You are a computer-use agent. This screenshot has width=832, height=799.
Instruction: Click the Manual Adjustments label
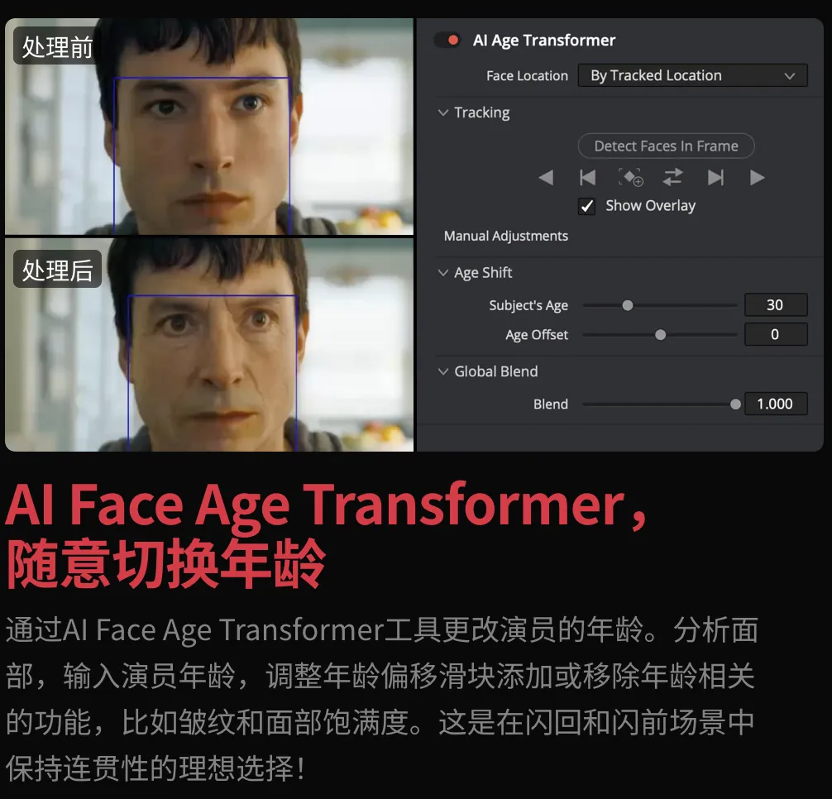pos(505,236)
